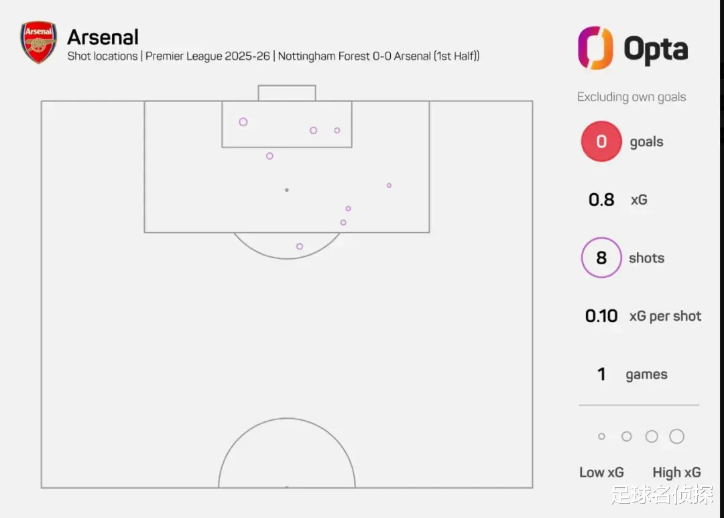The image size is (724, 518).
Task: Click inside the centre circle arc
Action: [287, 456]
